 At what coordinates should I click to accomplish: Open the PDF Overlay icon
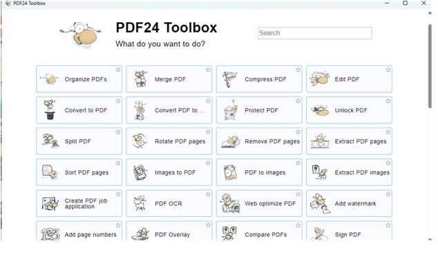coord(140,234)
